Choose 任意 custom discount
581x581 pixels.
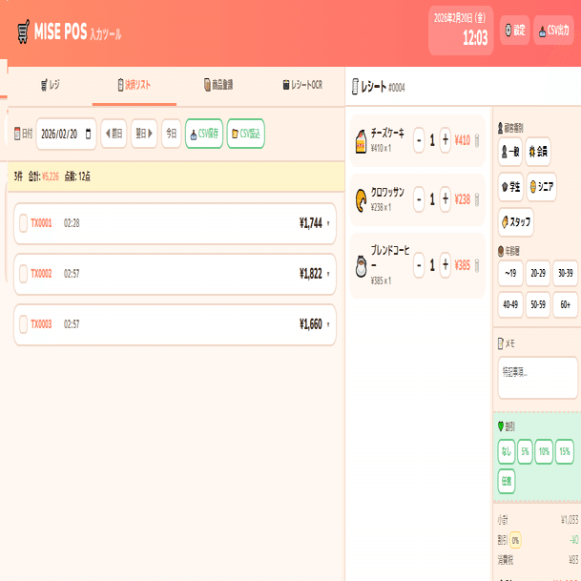click(x=507, y=482)
